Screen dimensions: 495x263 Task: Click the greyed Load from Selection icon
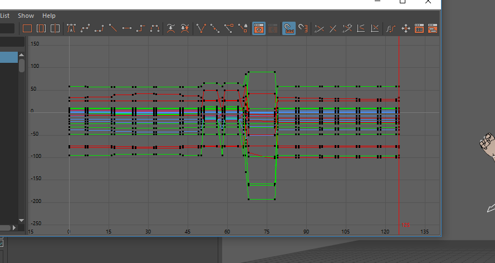click(x=273, y=29)
